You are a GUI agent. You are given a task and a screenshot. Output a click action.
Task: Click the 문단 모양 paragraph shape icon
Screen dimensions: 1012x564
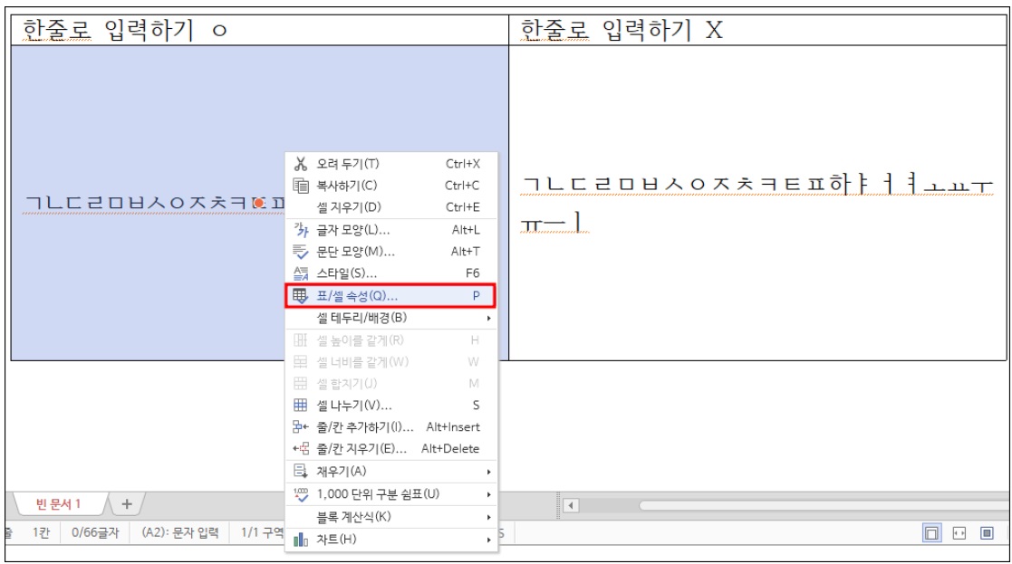pos(301,252)
